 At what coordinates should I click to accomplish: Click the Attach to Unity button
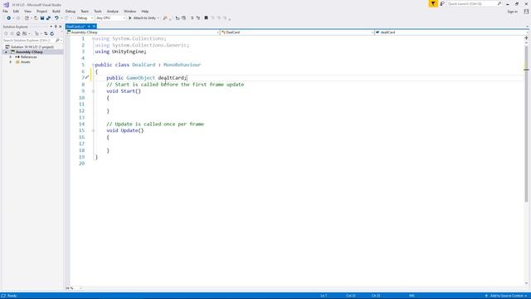click(x=142, y=18)
